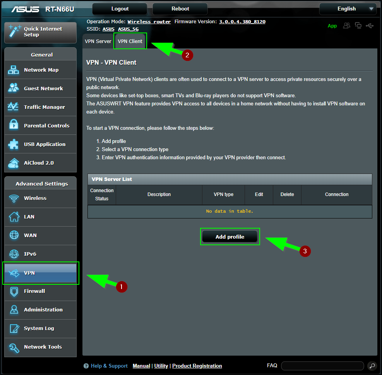
Task: Click the Wireless router operation mode link
Action: [149, 22]
